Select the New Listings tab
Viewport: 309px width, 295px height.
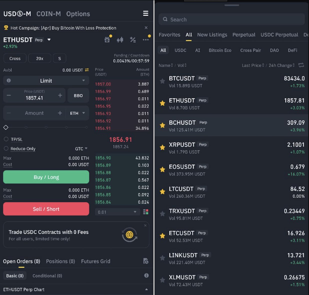212,35
